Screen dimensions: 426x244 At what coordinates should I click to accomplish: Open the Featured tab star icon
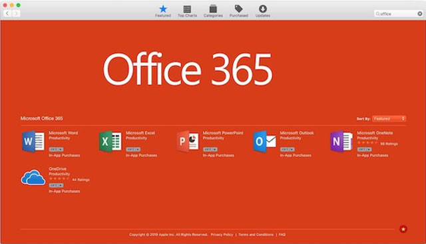point(163,9)
